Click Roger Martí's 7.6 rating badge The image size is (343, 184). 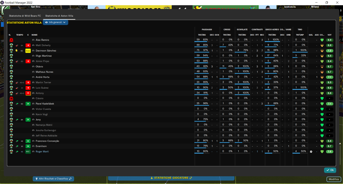330,152
